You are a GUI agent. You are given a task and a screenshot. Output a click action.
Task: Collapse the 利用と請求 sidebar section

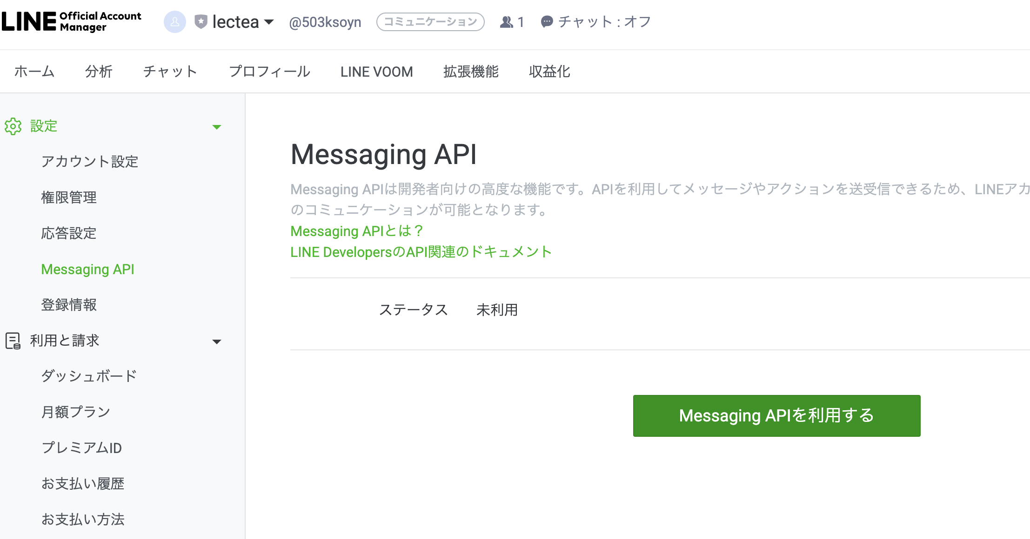[x=217, y=342]
